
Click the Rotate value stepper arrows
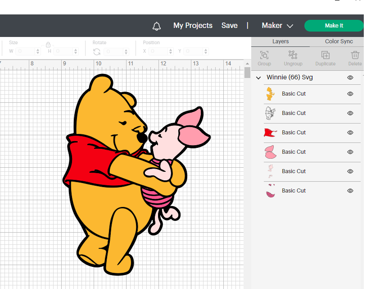126,51
